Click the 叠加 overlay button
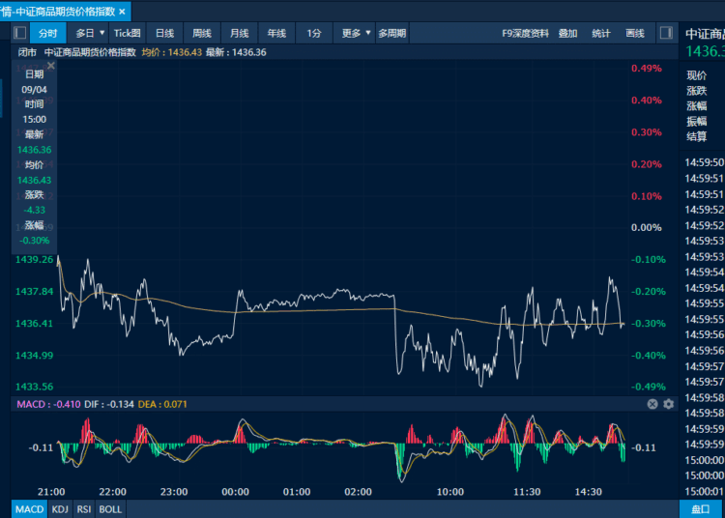The image size is (725, 518). [567, 33]
